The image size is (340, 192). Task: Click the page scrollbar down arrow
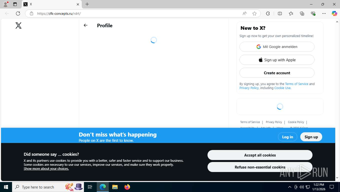[337, 178]
